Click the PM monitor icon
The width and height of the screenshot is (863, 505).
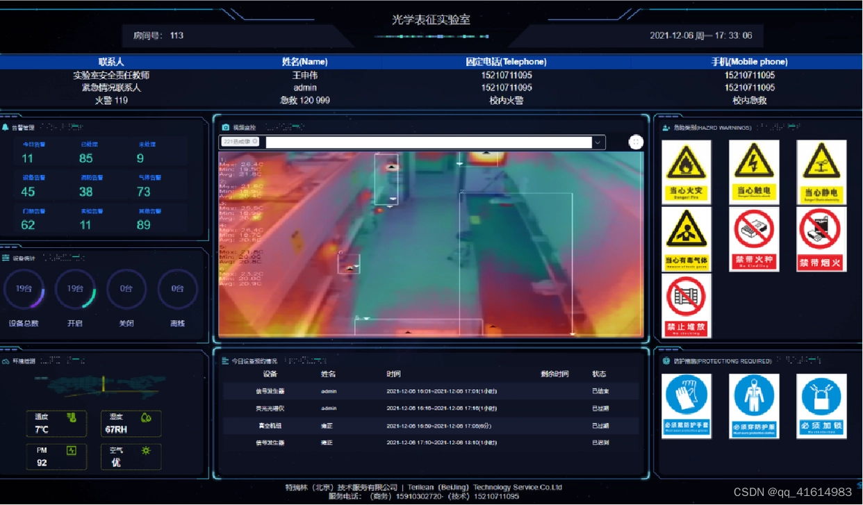point(71,451)
